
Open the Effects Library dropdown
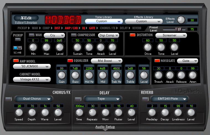click(x=144, y=21)
